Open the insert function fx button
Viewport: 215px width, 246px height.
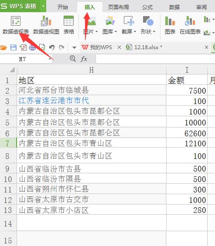point(84,59)
